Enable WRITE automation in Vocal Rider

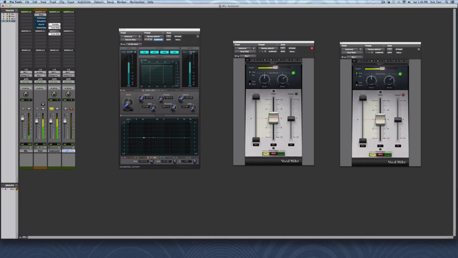click(x=273, y=154)
